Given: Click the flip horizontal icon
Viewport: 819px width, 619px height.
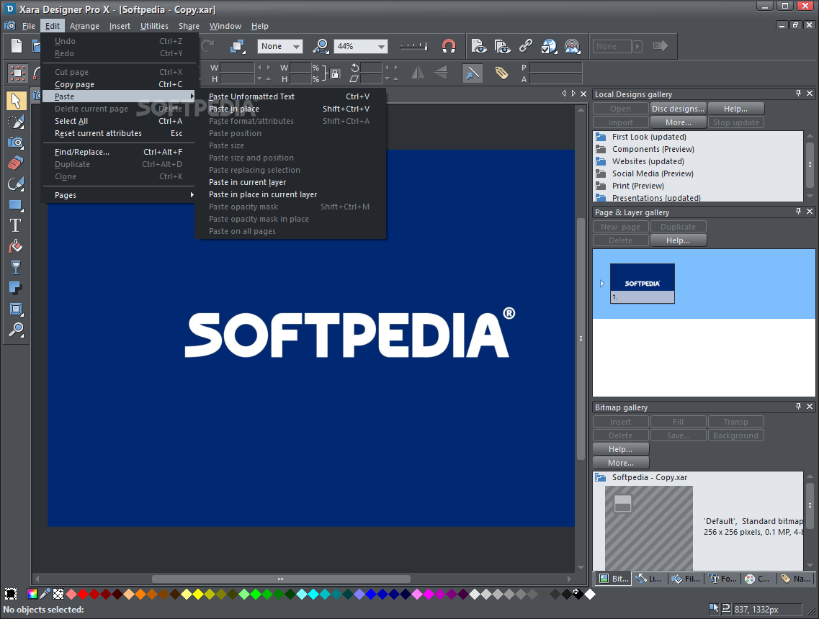Looking at the screenshot, I should point(418,73).
